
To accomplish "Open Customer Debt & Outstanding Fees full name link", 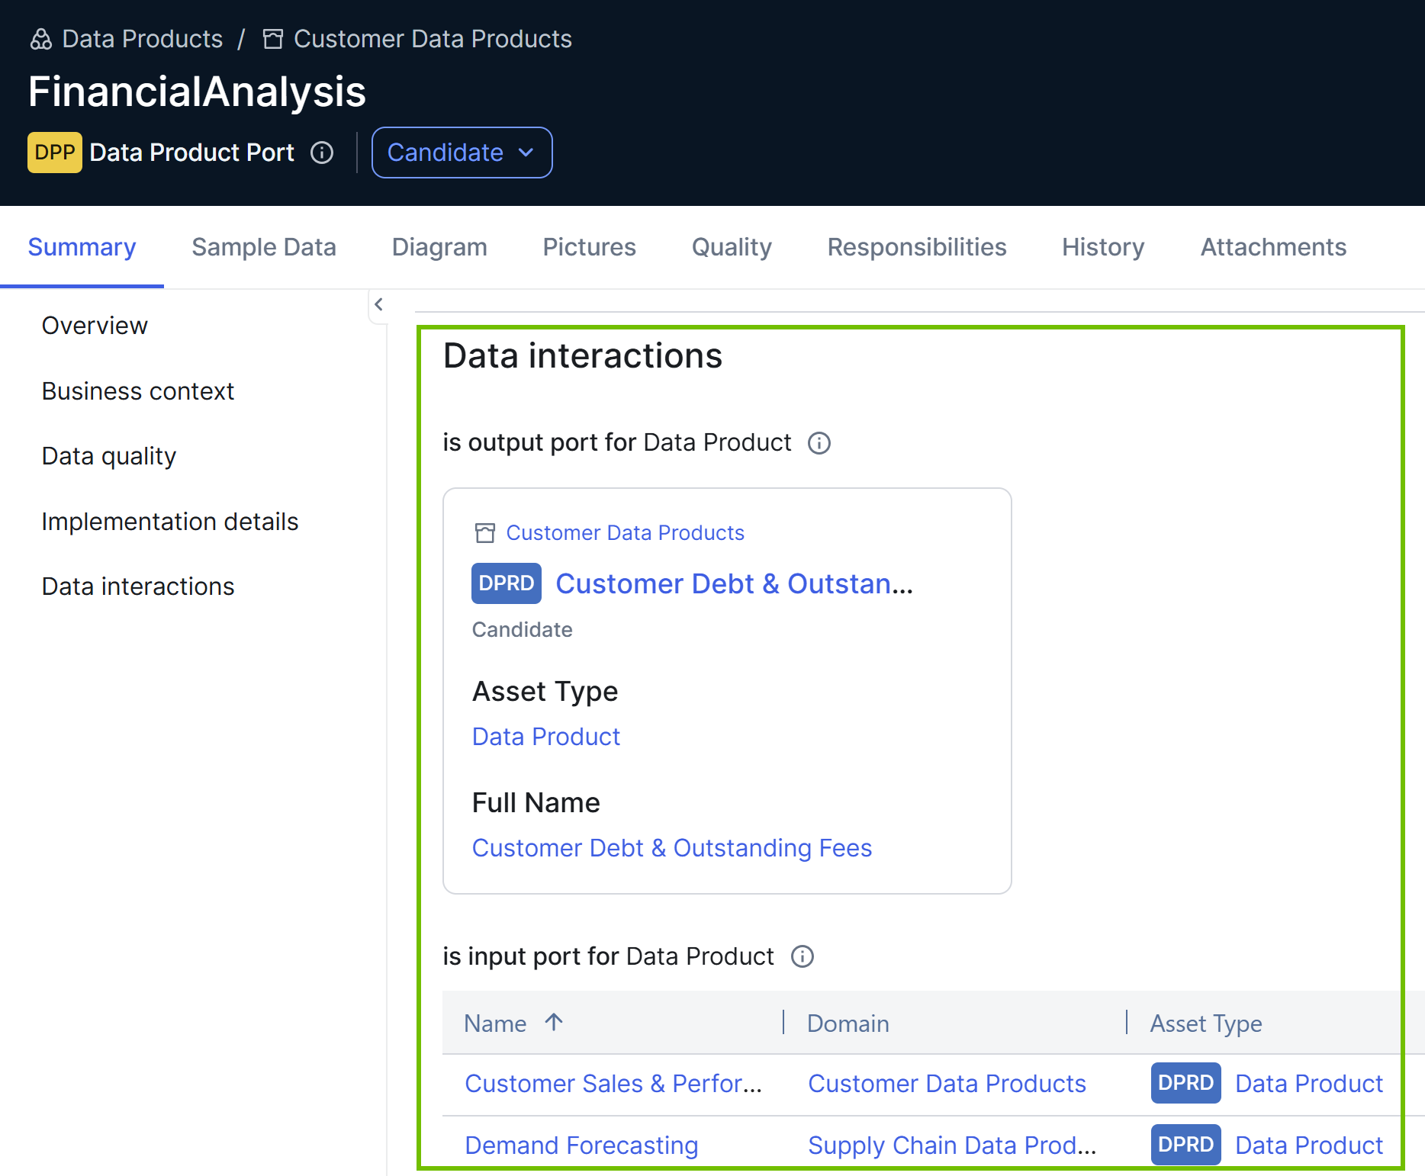I will pyautogui.click(x=672, y=848).
